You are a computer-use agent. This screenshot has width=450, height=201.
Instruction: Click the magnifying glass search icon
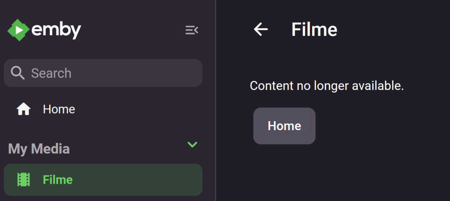click(18, 73)
